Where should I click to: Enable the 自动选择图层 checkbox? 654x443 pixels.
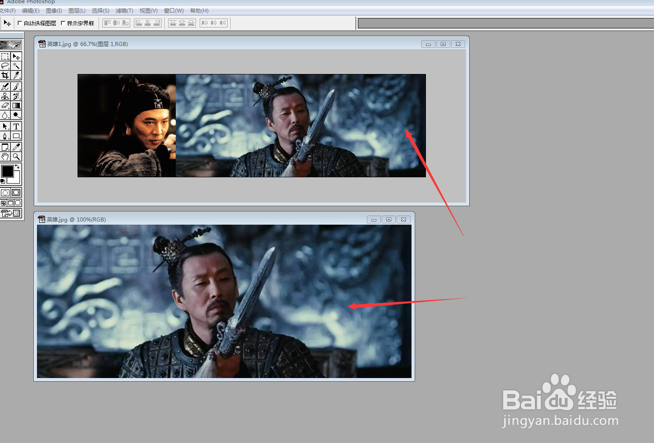coord(20,23)
